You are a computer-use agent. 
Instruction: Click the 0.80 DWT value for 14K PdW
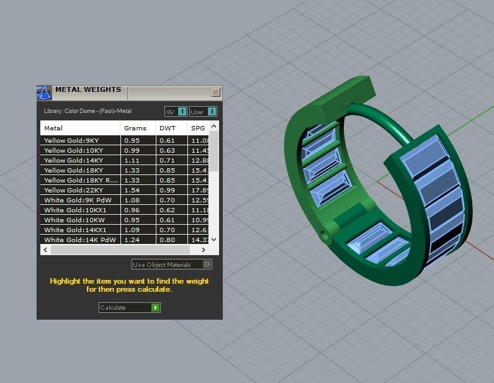(167, 240)
